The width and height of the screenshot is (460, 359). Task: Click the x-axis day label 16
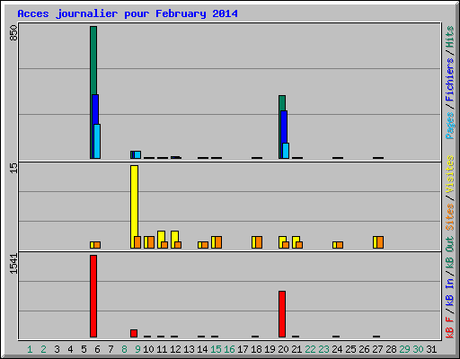tap(229, 349)
